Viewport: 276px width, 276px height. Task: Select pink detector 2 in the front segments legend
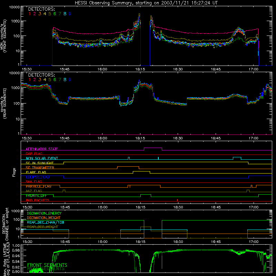tap(35, 14)
